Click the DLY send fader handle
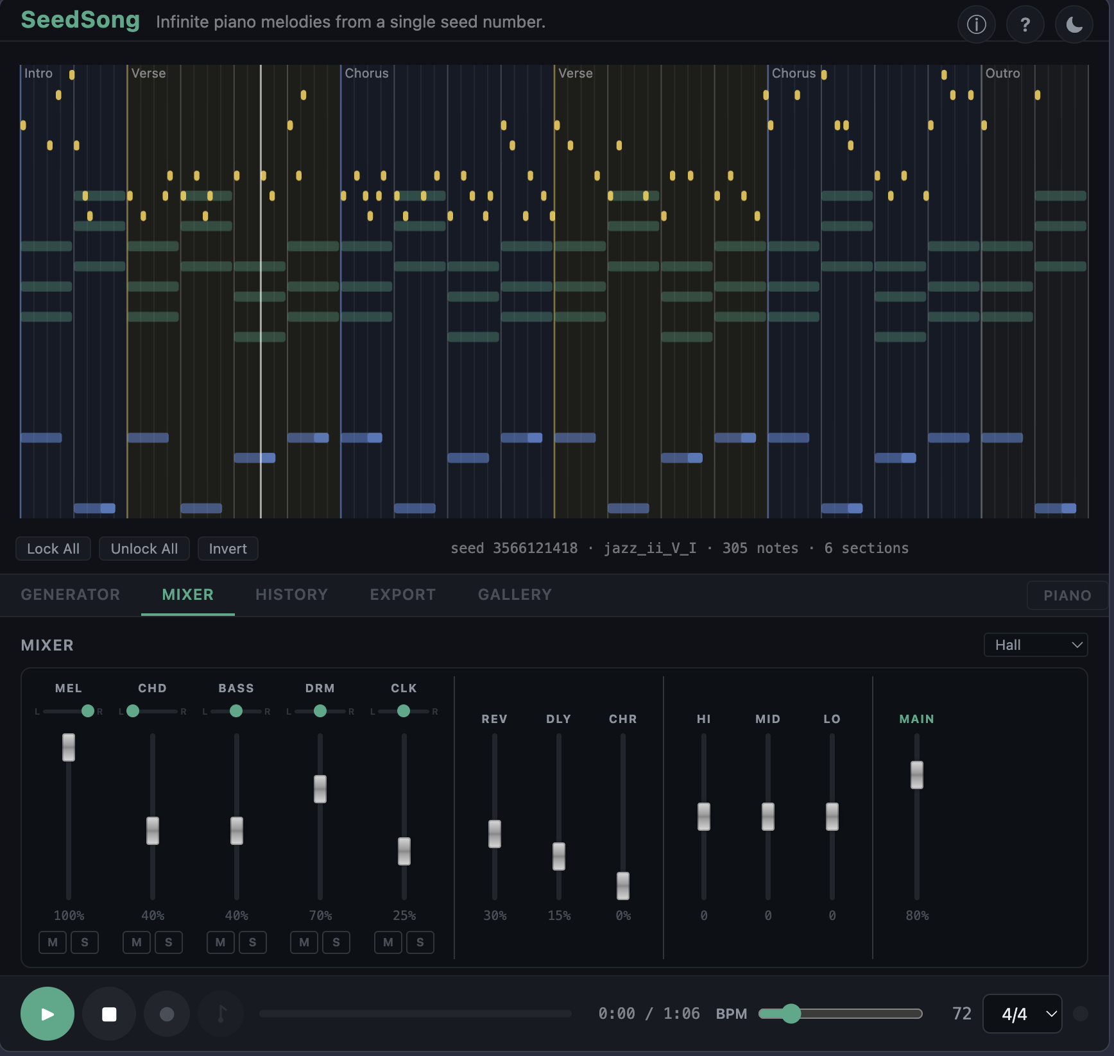1114x1056 pixels. 559,856
